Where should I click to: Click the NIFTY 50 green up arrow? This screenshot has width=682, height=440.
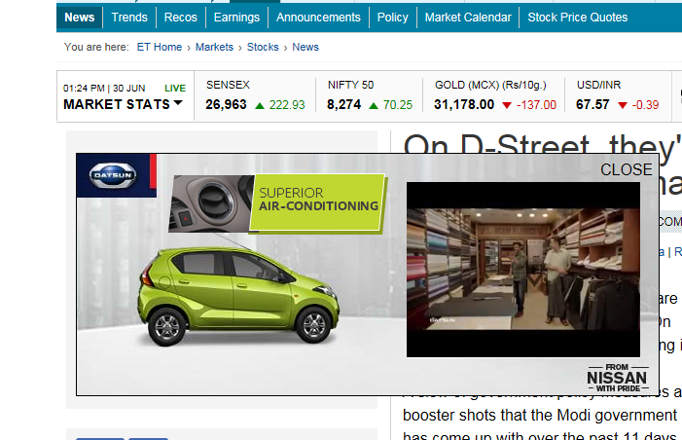point(374,105)
